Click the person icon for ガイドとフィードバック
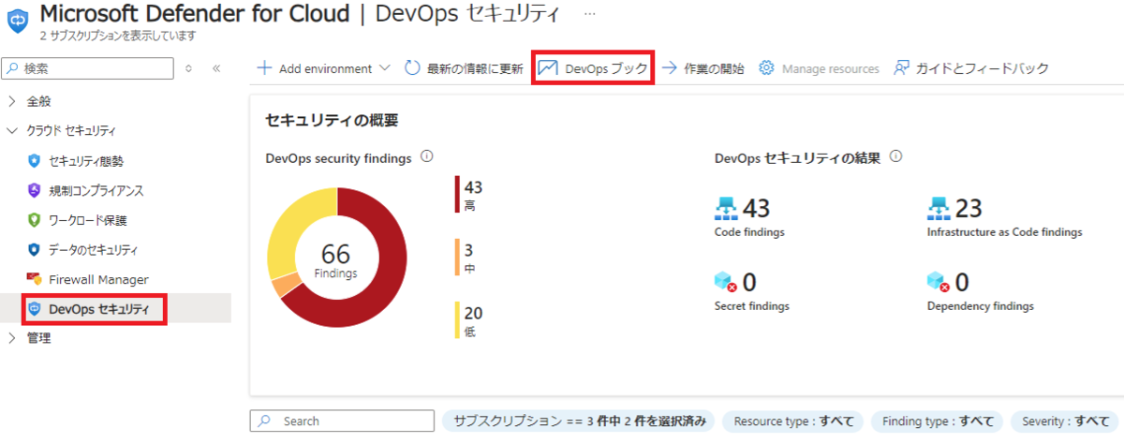This screenshot has width=1124, height=443. point(902,68)
